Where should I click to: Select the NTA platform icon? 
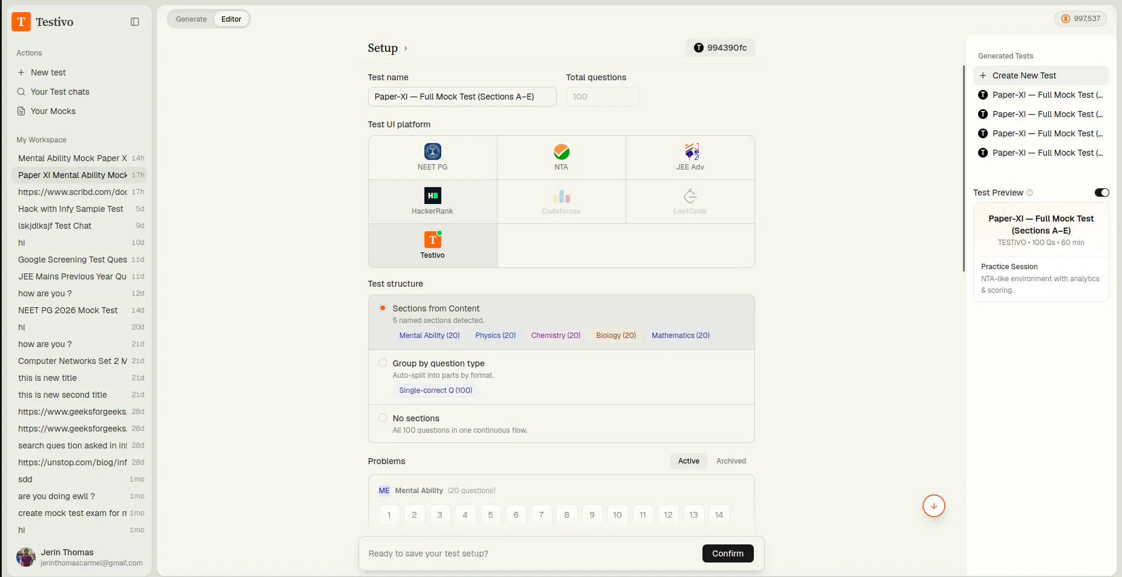tap(562, 151)
